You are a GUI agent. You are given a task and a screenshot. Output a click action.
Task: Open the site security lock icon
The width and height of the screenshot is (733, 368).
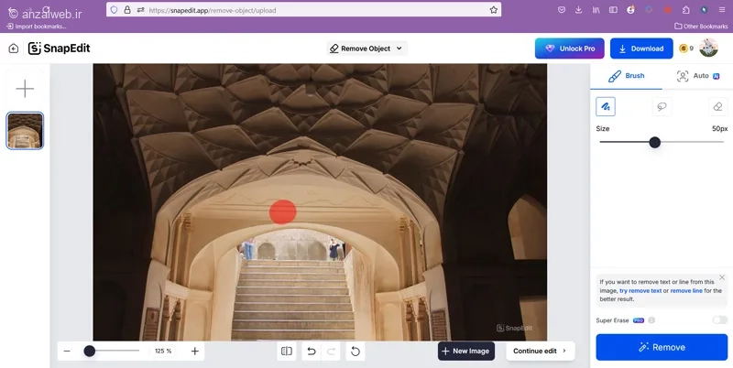tap(127, 10)
